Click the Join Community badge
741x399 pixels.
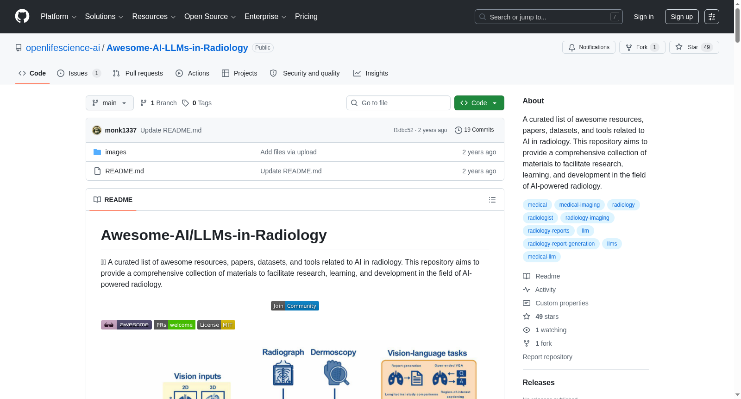coord(295,306)
